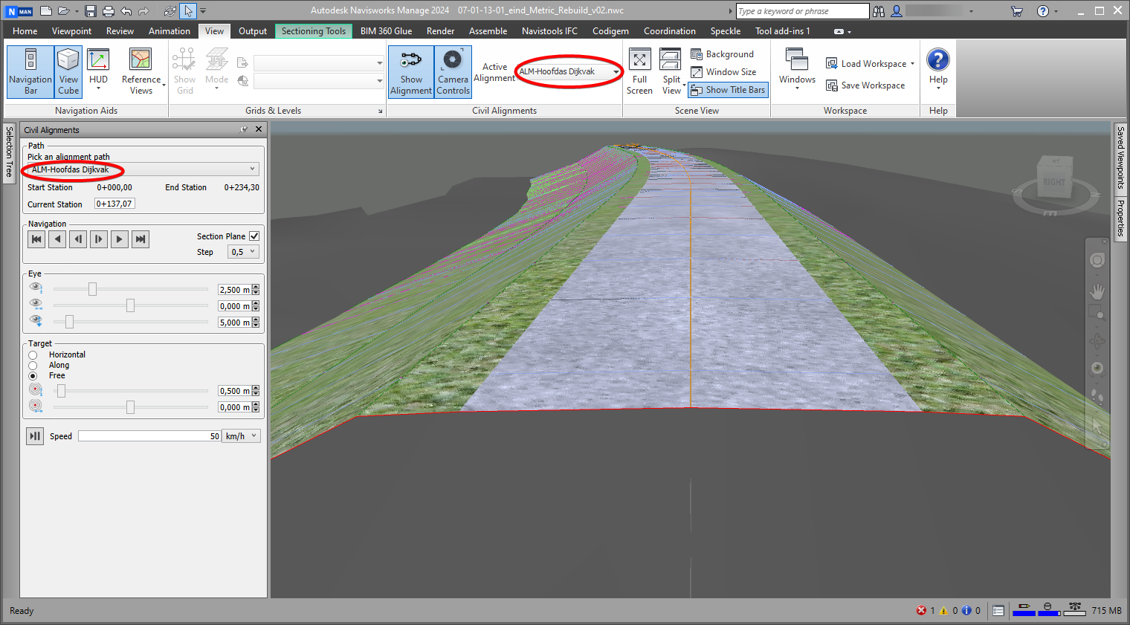Viewport: 1130px width, 625px height.
Task: Click Save Workspace
Action: [865, 85]
